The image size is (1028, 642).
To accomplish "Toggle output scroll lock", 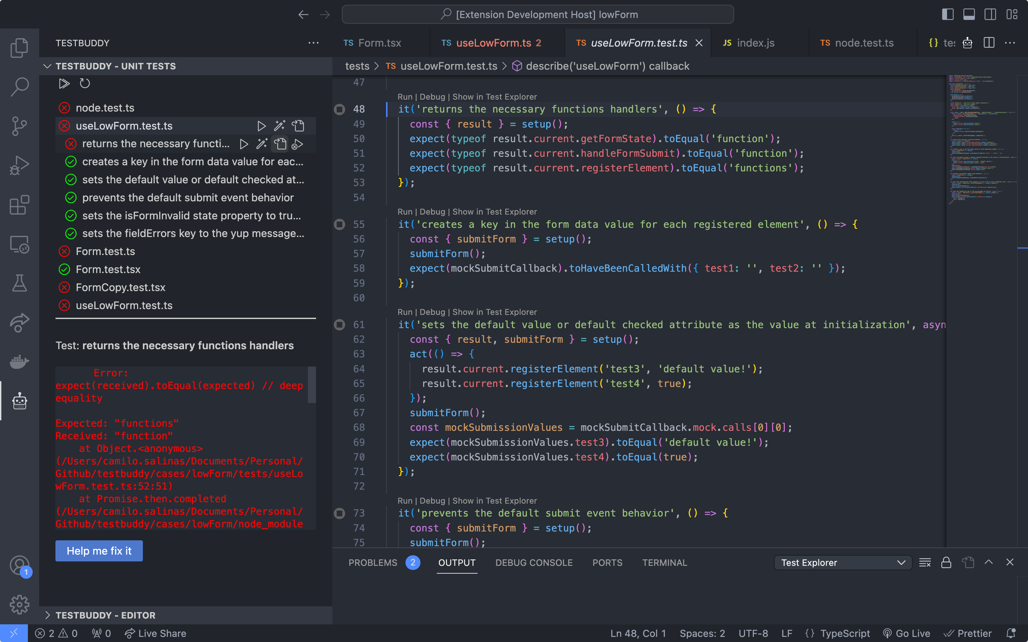I will click(946, 562).
